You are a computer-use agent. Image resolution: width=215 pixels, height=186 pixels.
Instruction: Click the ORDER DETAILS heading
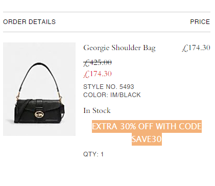pos(29,22)
